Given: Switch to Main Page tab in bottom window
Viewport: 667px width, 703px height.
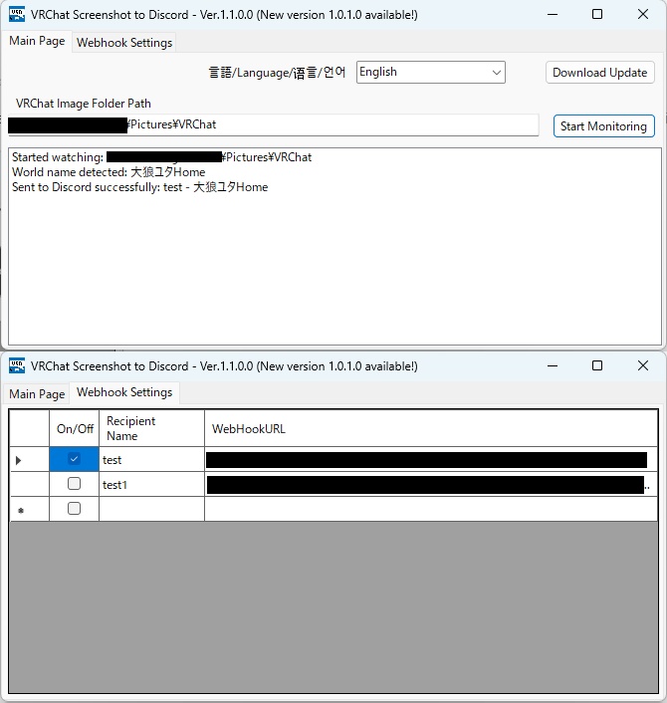Looking at the screenshot, I should [x=37, y=394].
